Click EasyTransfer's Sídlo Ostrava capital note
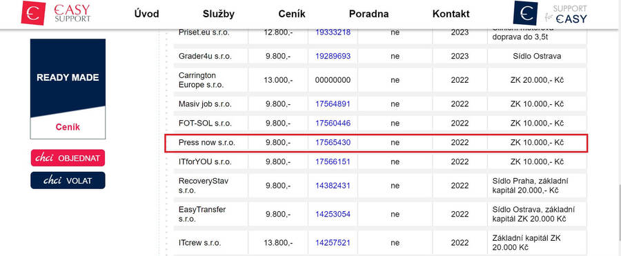621x256 pixels. [x=533, y=214]
